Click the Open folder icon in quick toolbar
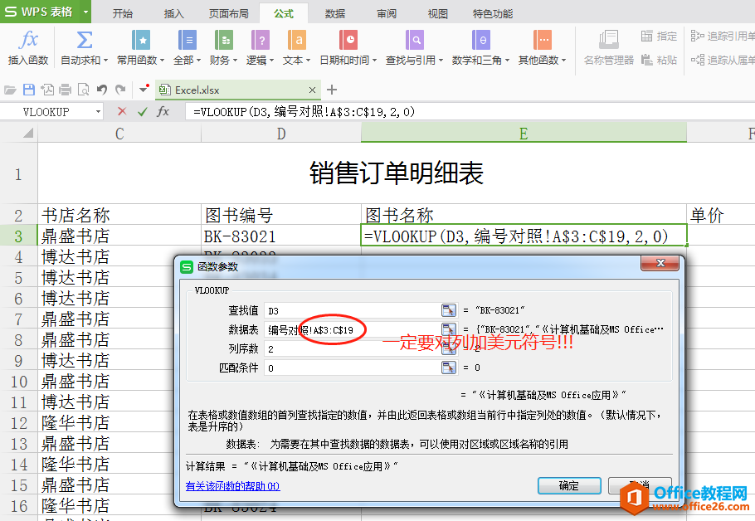 (10, 90)
